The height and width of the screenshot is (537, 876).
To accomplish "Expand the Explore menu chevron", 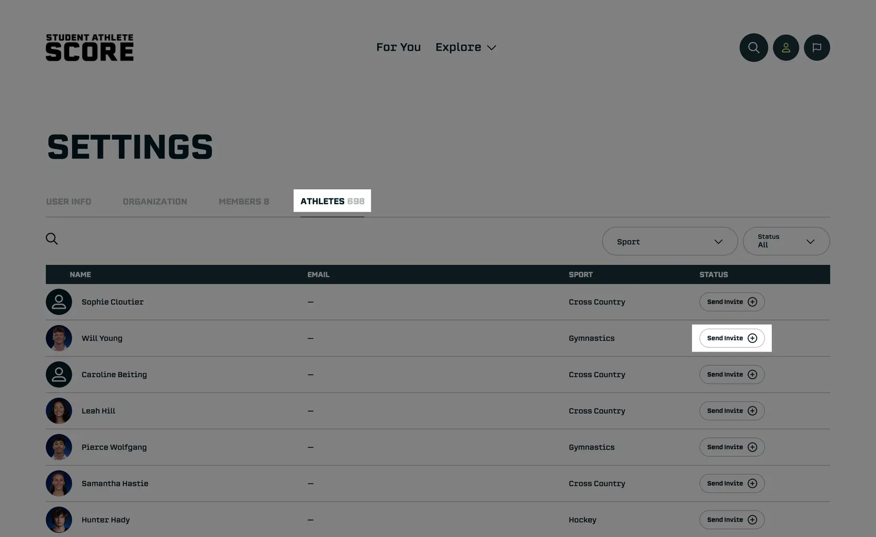I will pyautogui.click(x=491, y=48).
